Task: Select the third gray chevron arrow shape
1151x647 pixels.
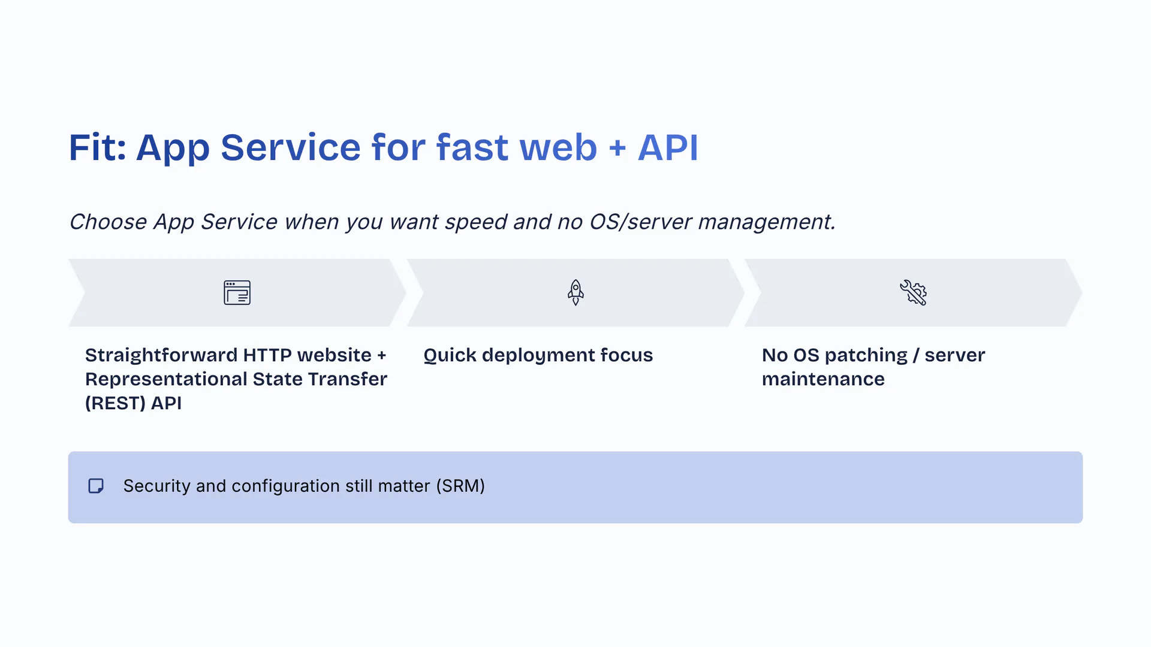Action: 827,292
